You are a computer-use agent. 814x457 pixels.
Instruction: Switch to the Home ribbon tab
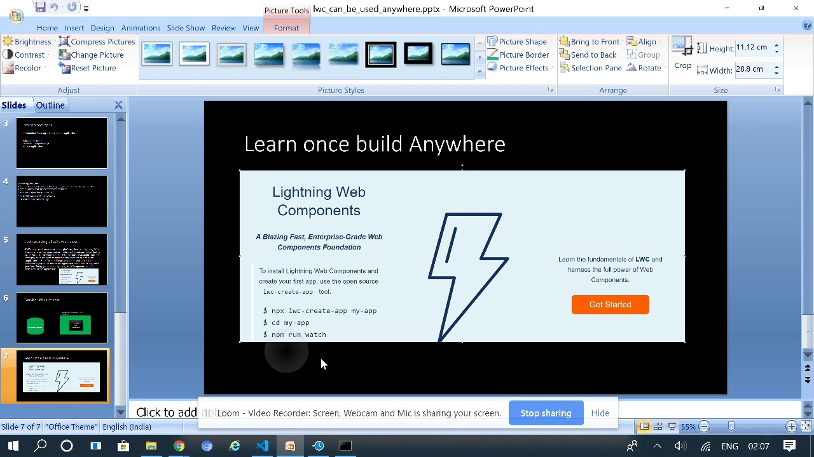pyautogui.click(x=47, y=28)
